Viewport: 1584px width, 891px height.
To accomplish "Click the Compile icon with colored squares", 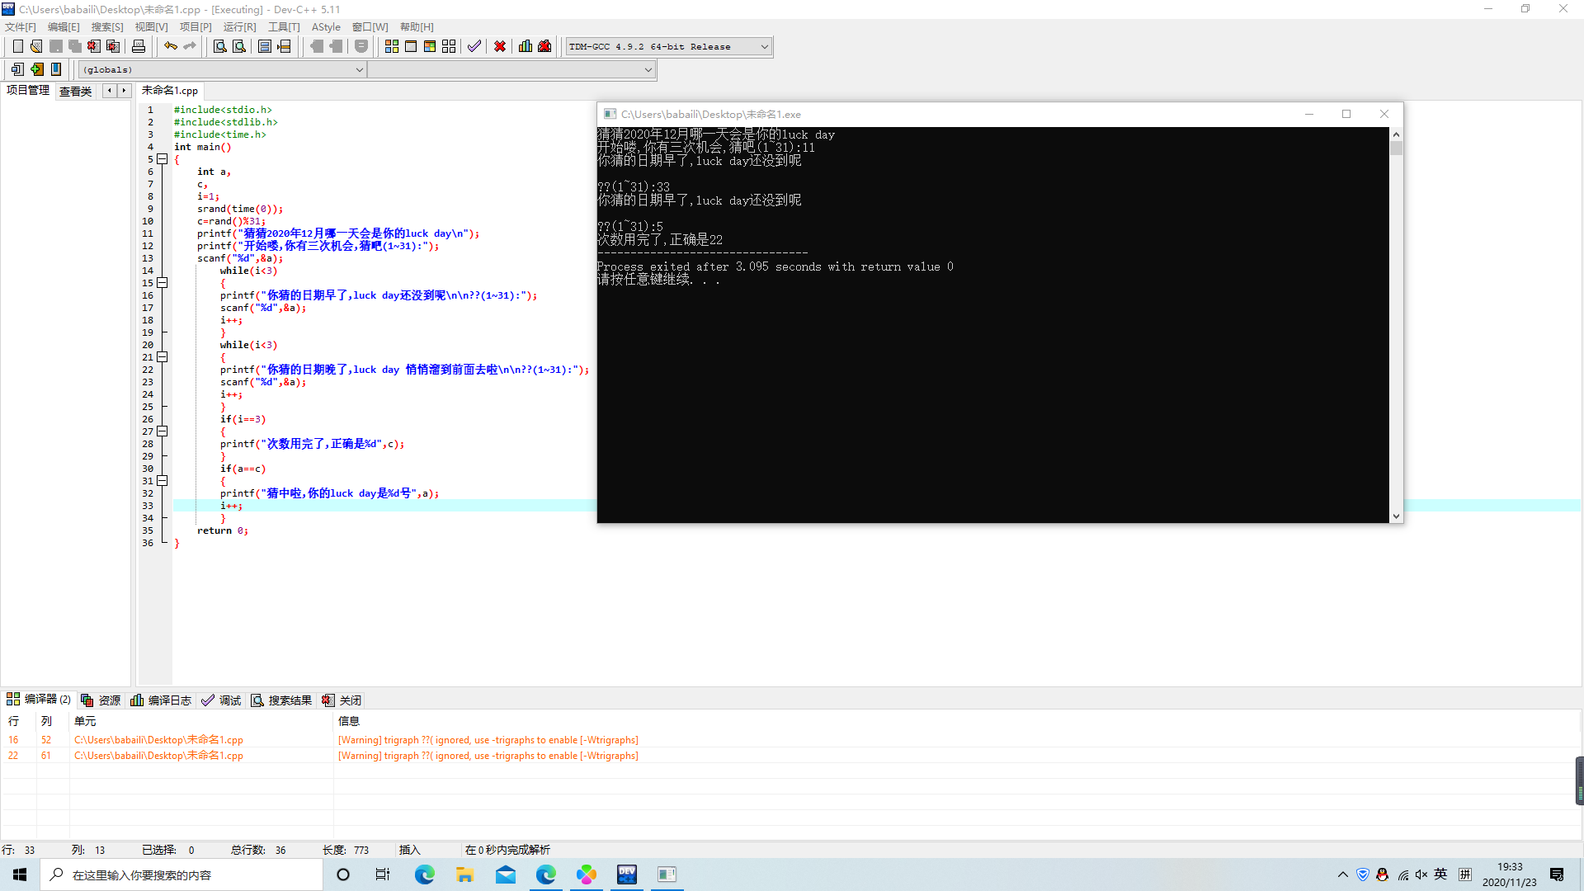I will (392, 47).
